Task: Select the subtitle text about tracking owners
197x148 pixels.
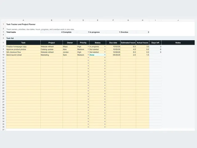Action: [40, 29]
